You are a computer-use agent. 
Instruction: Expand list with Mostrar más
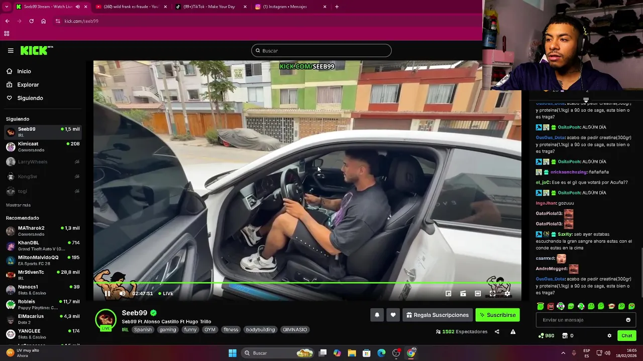(x=18, y=205)
